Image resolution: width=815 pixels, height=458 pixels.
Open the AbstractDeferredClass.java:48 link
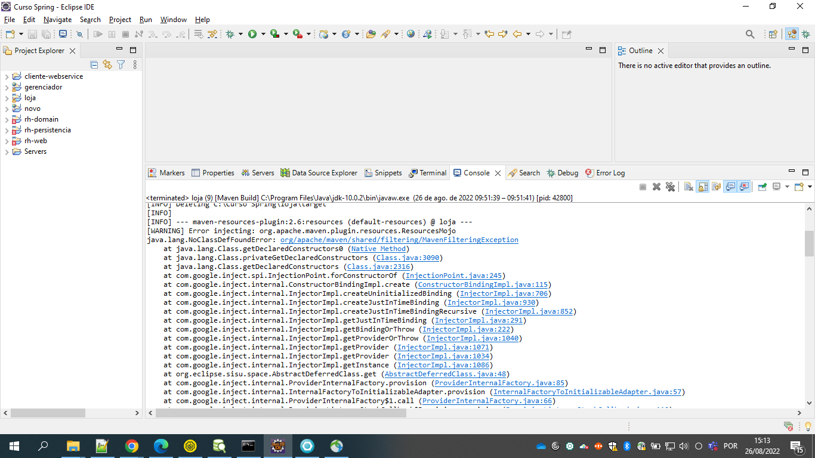pos(444,374)
